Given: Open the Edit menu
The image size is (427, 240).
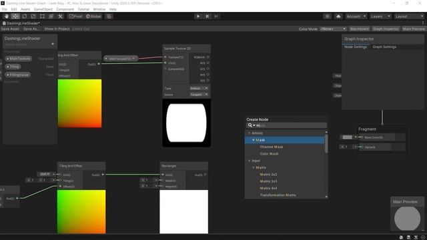Looking at the screenshot, I should point(14,9).
